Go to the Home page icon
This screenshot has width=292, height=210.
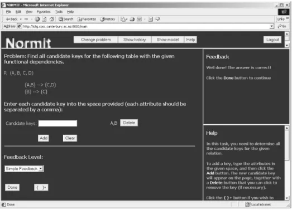coord(51,19)
